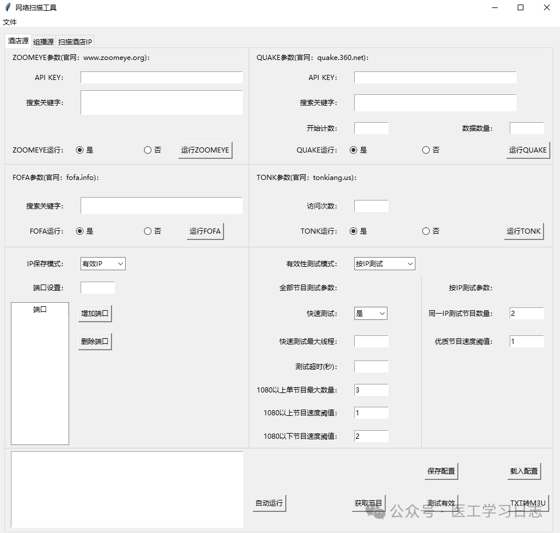Focus the ZOOMEYE 搜索关键字 text box

click(x=161, y=102)
